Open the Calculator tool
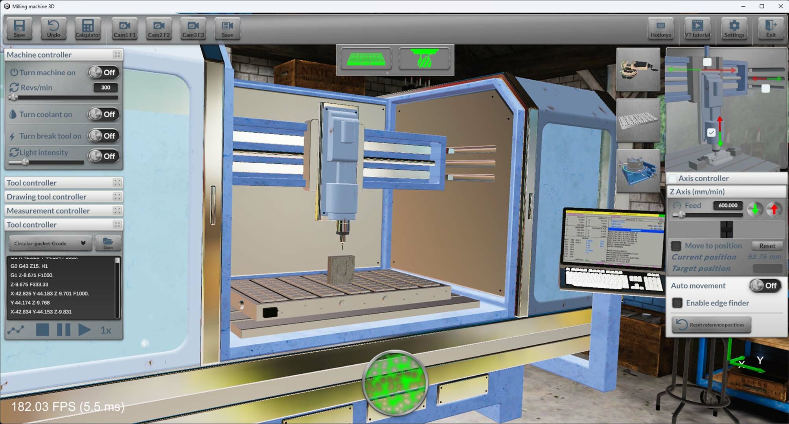This screenshot has height=424, width=789. pyautogui.click(x=87, y=28)
